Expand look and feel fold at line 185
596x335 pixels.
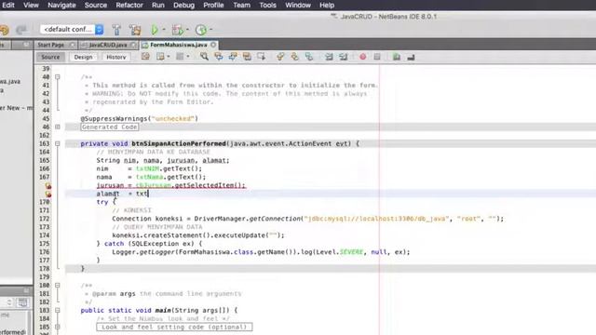point(58,327)
